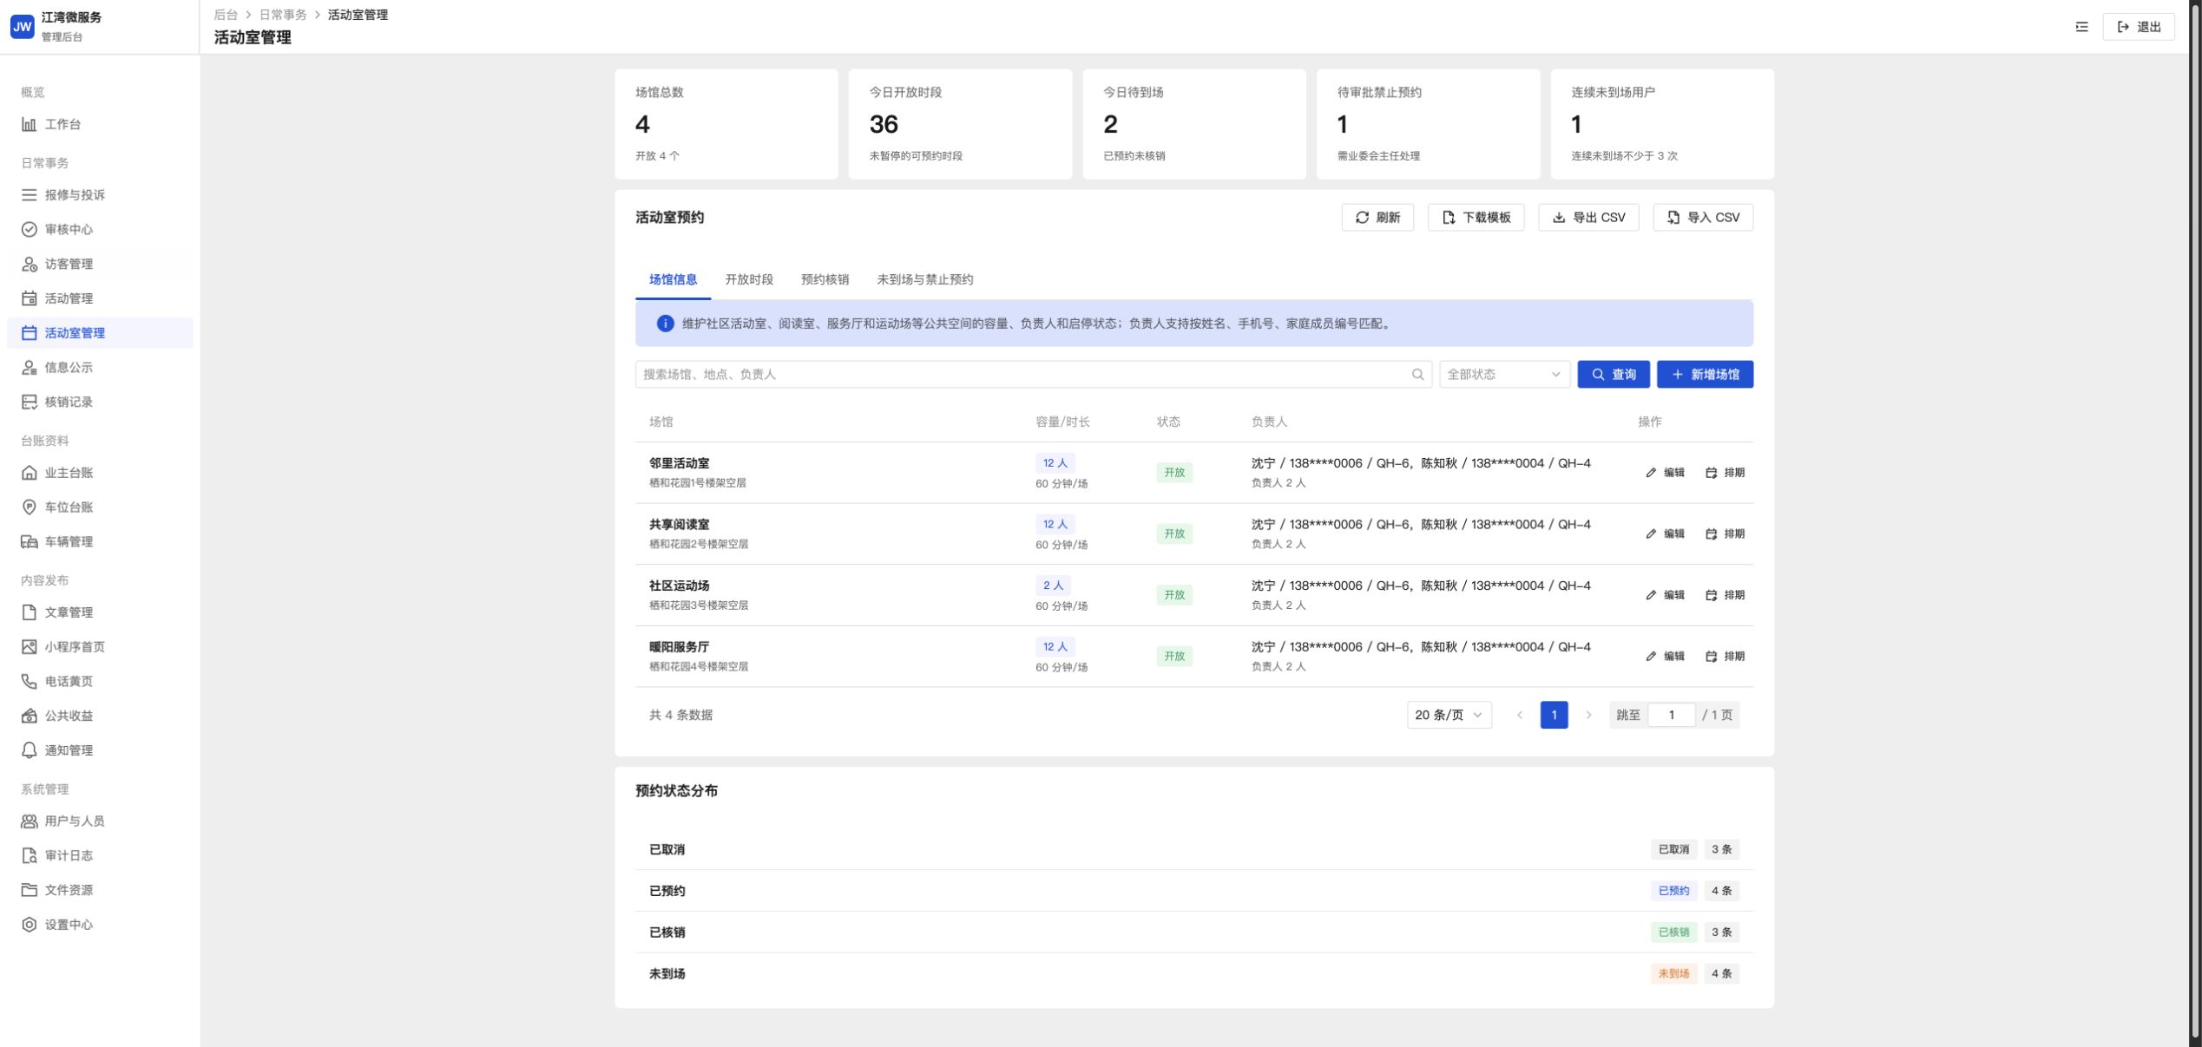
Task: Go to 审核中心 in sidebar
Action: point(100,229)
